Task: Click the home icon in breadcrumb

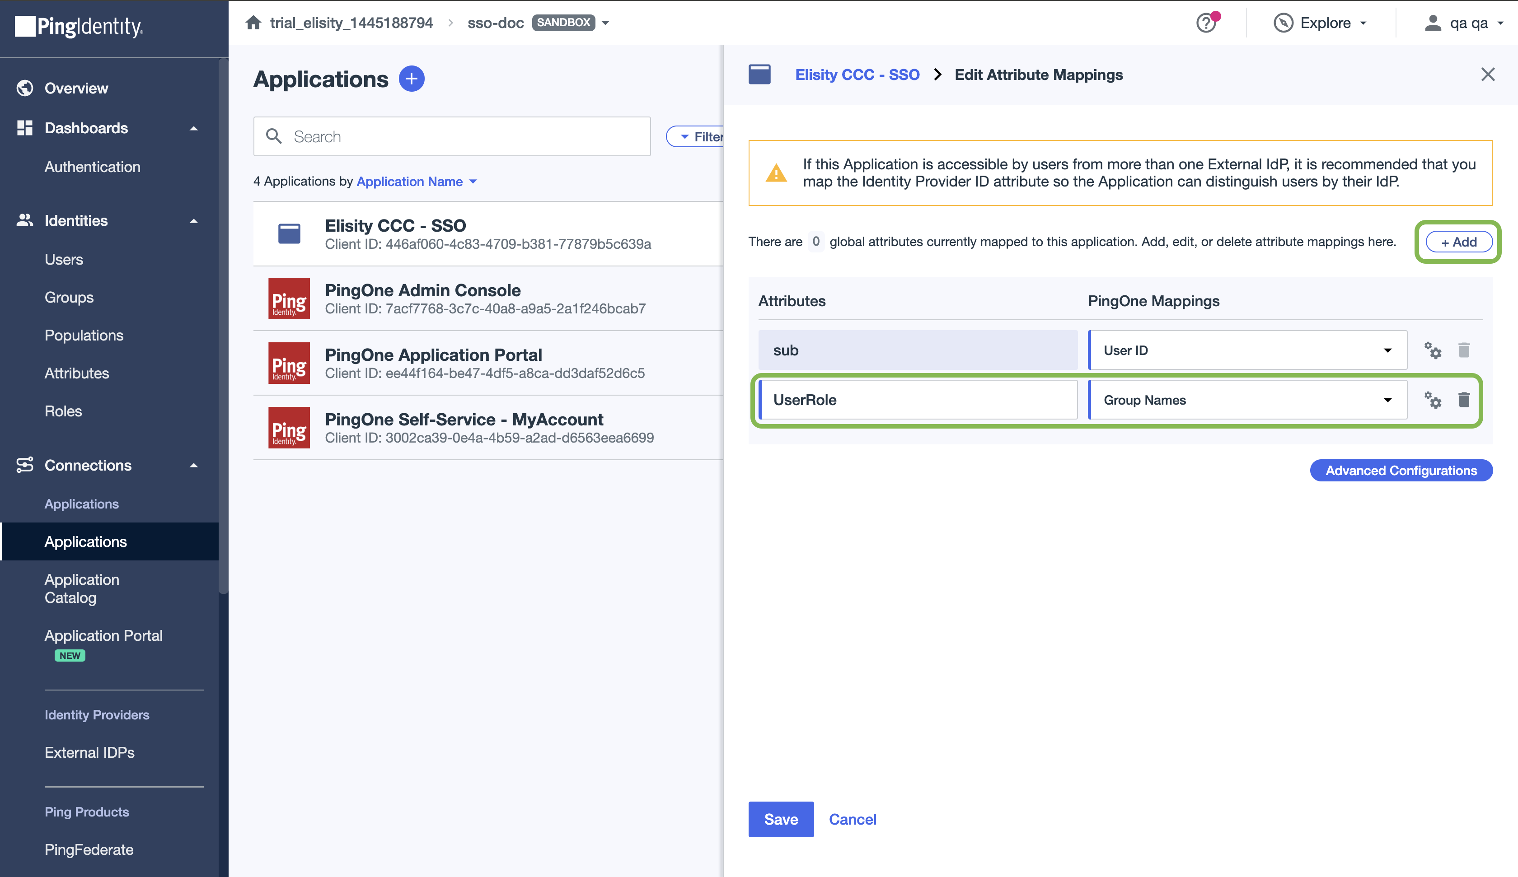Action: pyautogui.click(x=253, y=23)
